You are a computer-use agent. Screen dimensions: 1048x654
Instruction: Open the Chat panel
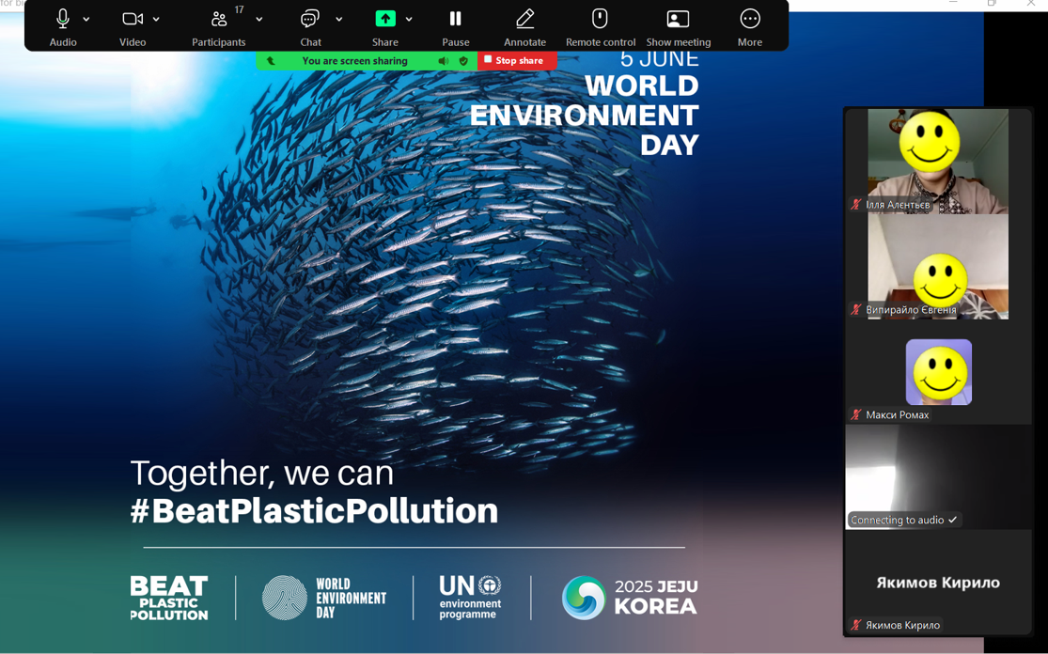pos(310,19)
